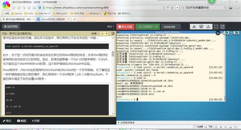Click the 下载 status bar item

[209, 126]
